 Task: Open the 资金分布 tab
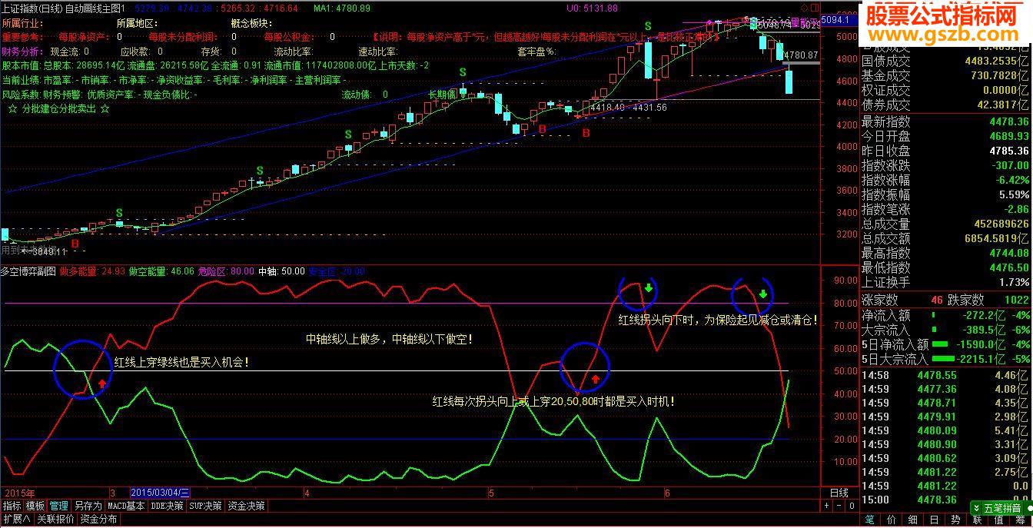coord(98,519)
